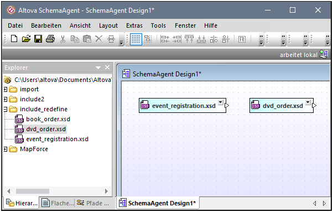Align selected boxes to right edges

pyautogui.click(x=177, y=39)
